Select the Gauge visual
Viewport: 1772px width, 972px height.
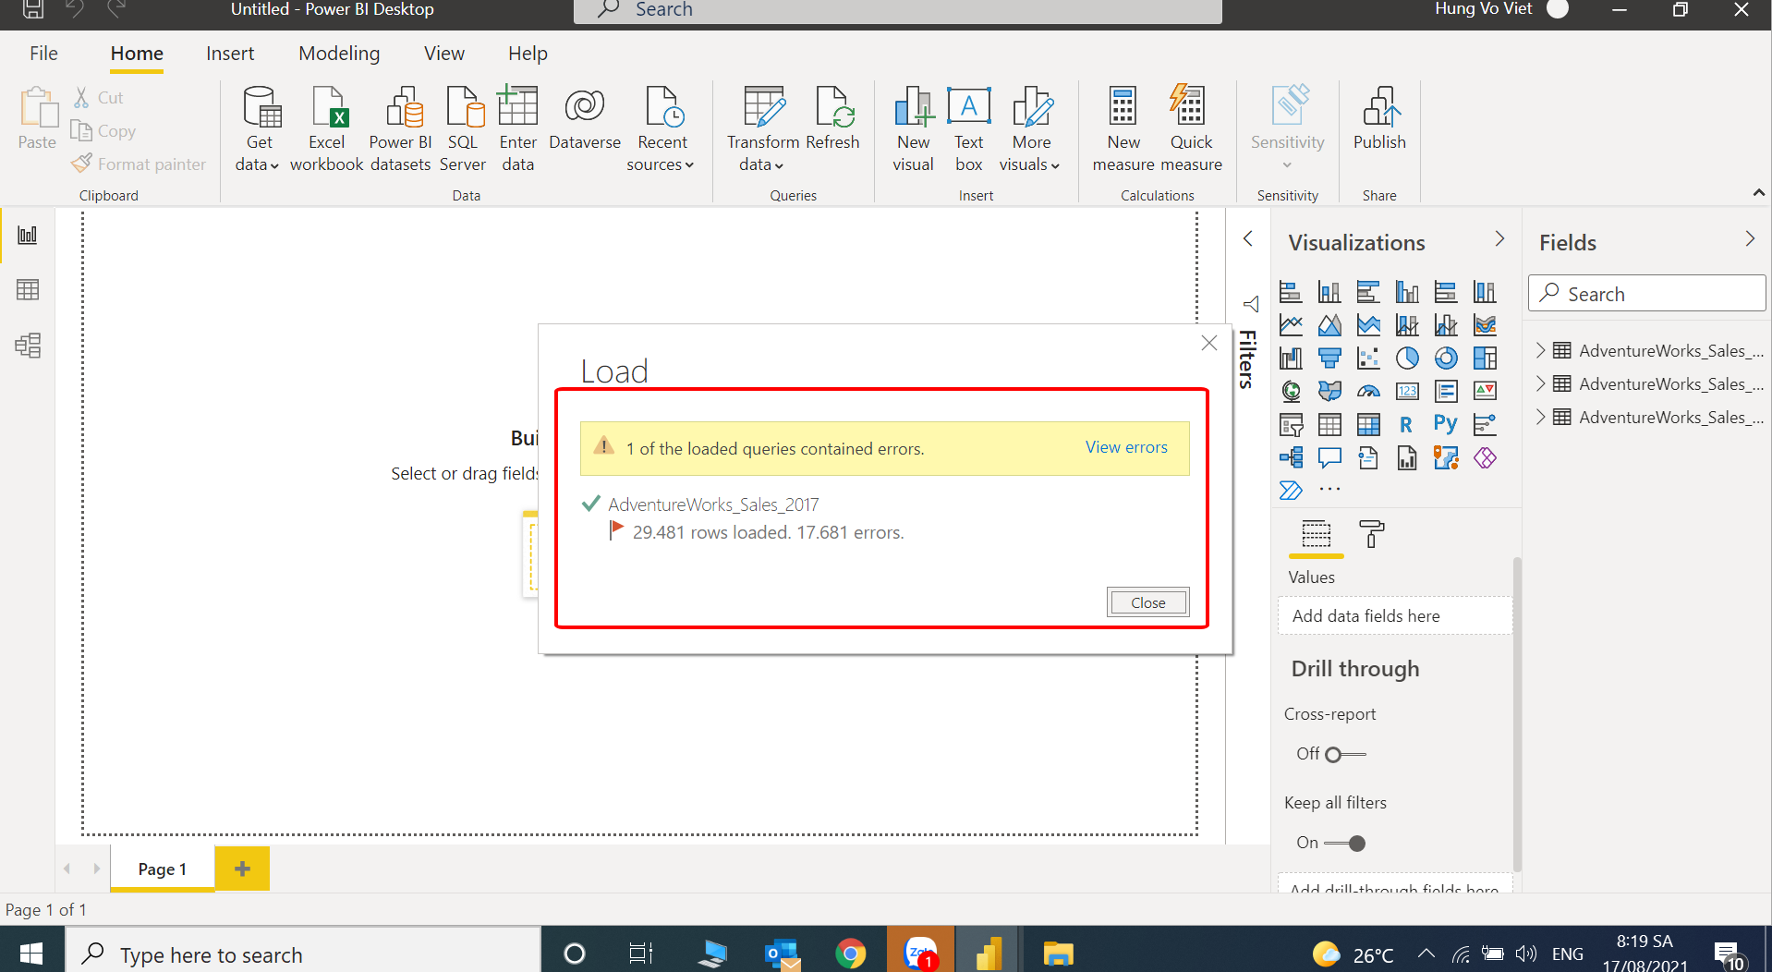[1368, 392]
